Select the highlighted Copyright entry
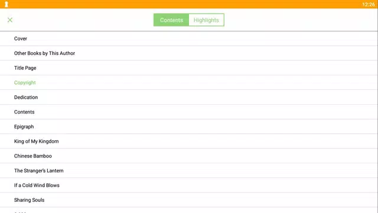 click(x=189, y=83)
